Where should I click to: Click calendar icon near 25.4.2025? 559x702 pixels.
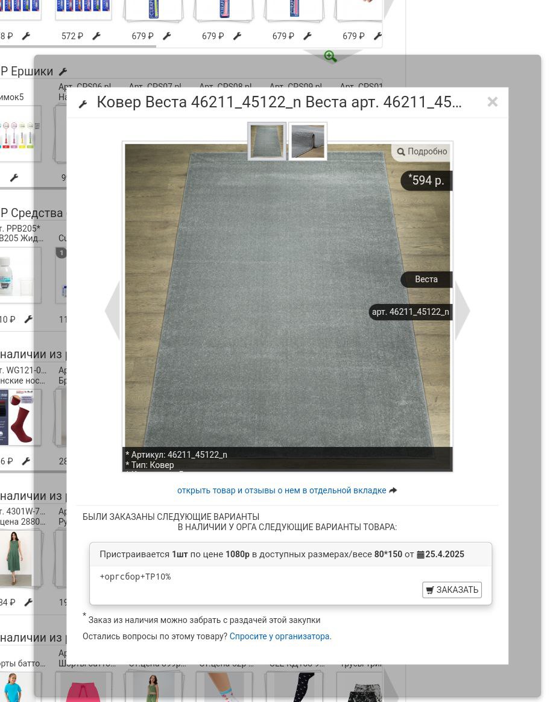(x=420, y=554)
